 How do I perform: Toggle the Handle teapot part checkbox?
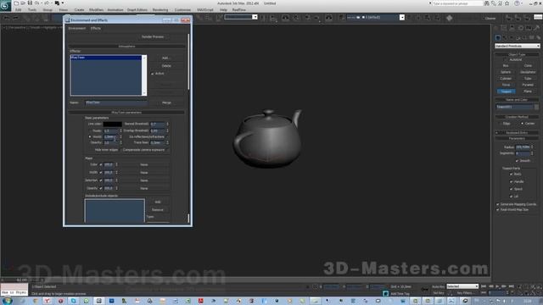[511, 181]
